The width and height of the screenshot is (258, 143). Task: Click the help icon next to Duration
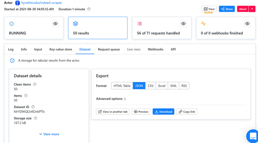[89, 9]
